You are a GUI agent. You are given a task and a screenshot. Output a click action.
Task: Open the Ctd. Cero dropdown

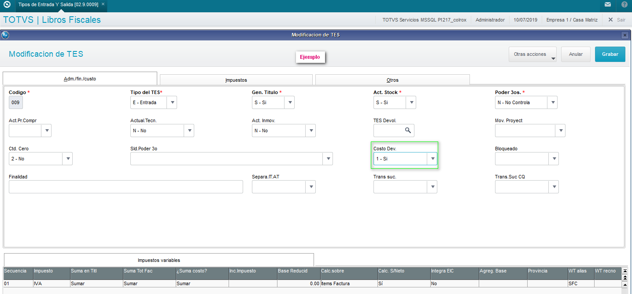67,159
